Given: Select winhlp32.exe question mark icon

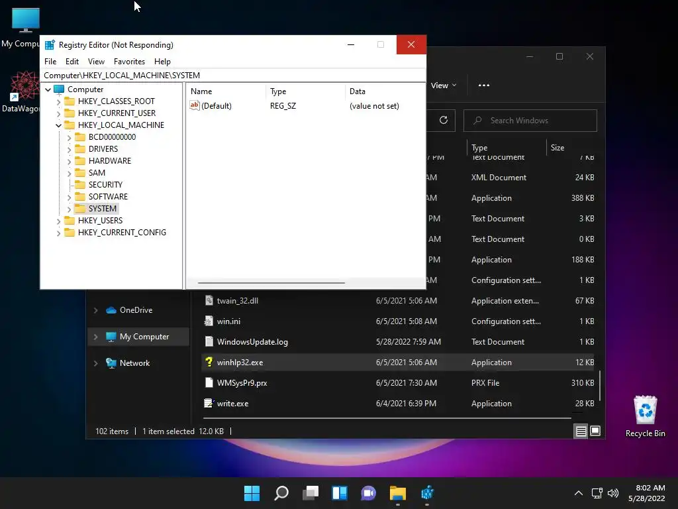Looking at the screenshot, I should [209, 363].
